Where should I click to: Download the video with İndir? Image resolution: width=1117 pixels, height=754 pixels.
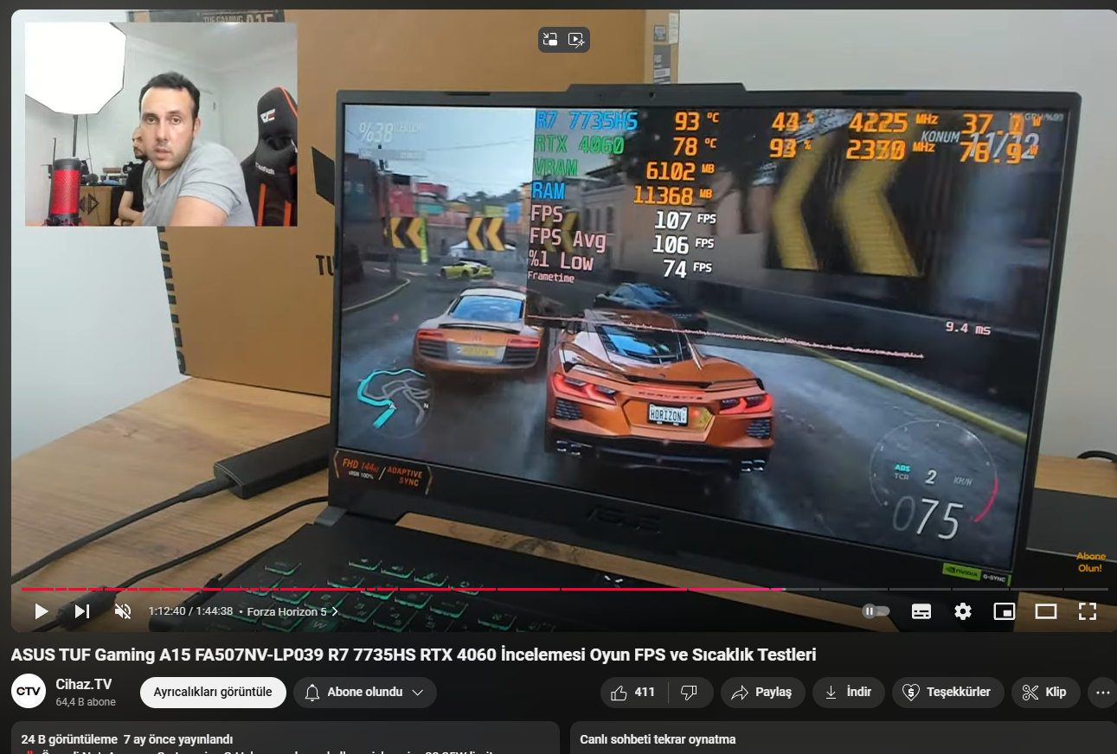848,693
